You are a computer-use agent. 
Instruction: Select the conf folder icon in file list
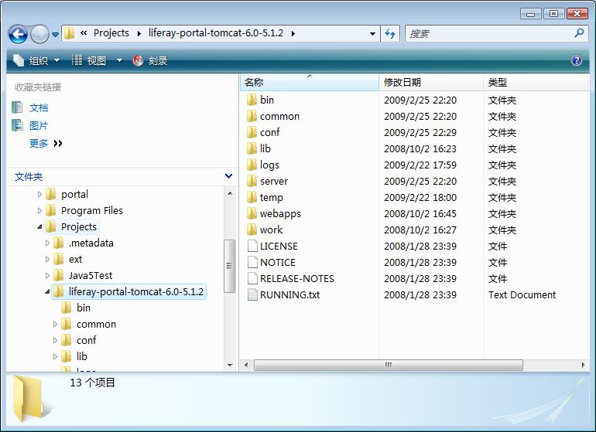[252, 132]
